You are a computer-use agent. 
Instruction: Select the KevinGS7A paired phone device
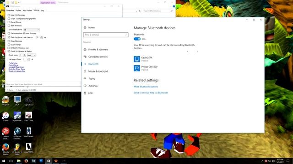pos(144,59)
